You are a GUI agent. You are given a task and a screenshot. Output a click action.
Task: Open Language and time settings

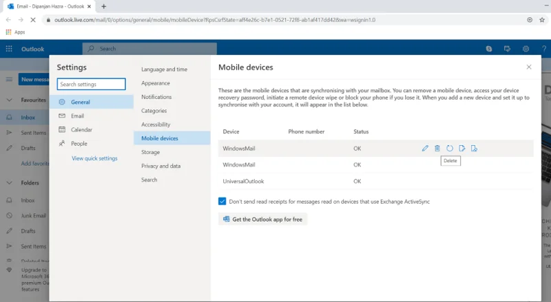click(164, 69)
